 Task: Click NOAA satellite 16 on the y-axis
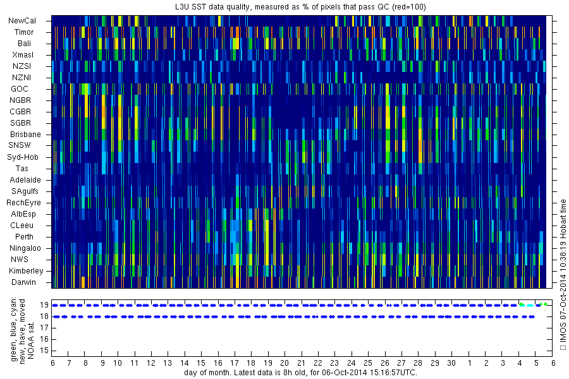coord(44,339)
